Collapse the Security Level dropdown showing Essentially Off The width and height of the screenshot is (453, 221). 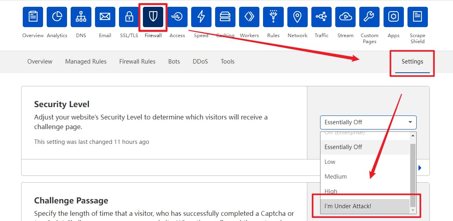coord(368,122)
